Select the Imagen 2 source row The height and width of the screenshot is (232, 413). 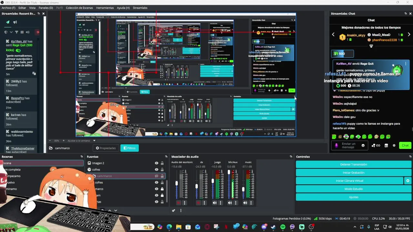coord(126,163)
